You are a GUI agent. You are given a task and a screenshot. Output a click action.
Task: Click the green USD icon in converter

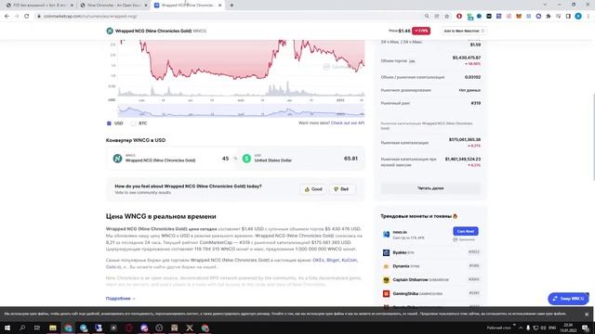pyautogui.click(x=246, y=159)
